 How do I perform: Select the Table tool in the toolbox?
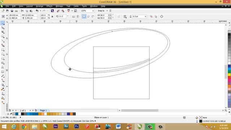tap(3, 72)
